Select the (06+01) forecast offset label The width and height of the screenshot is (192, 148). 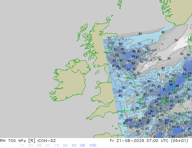180,141
